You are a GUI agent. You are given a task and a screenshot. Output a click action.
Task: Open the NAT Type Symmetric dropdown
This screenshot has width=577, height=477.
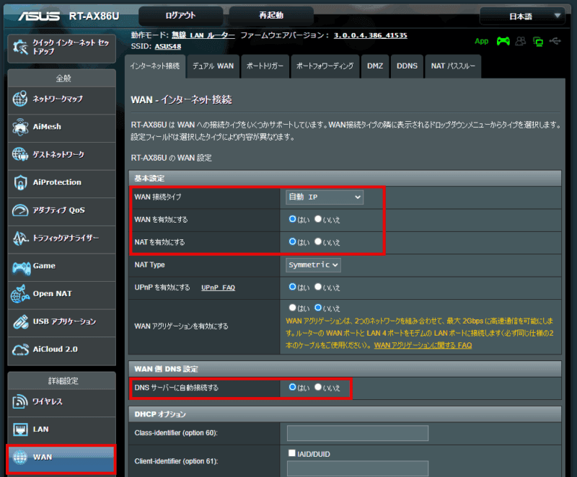pyautogui.click(x=313, y=265)
